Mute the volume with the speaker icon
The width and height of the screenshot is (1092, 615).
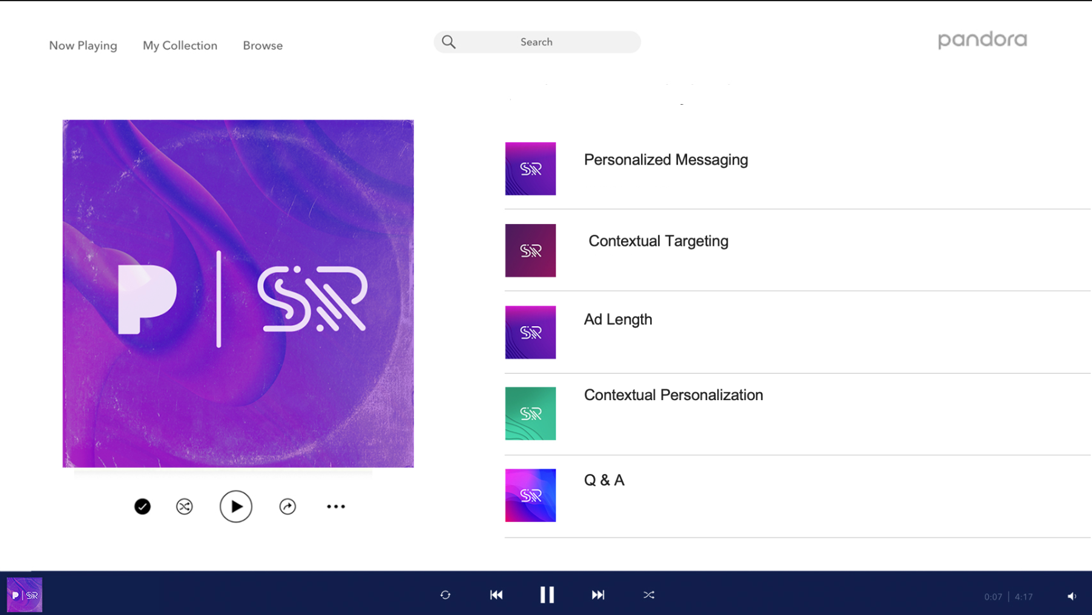pos(1072,596)
